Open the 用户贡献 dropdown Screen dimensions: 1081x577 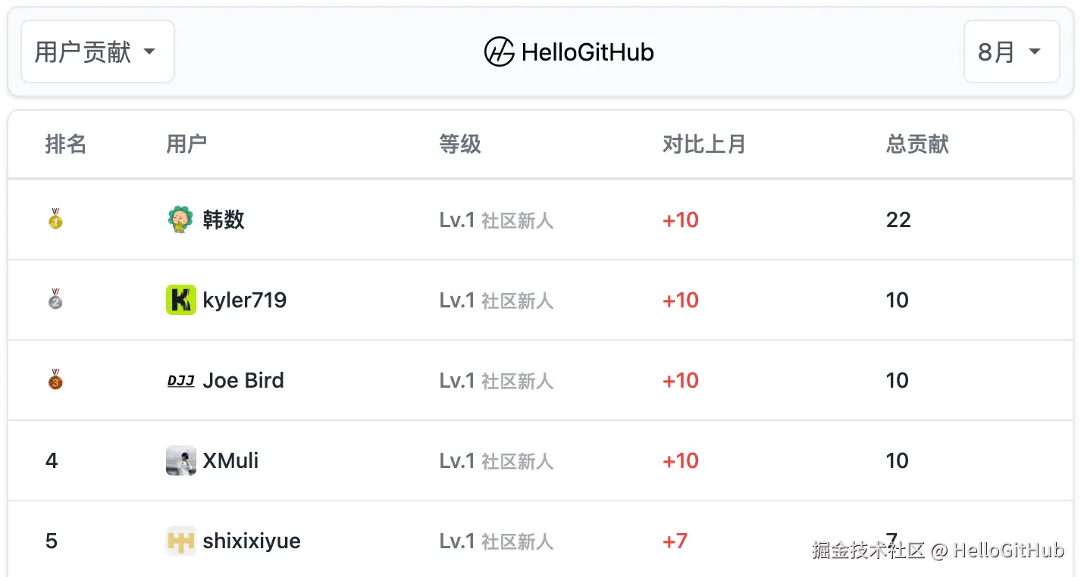(97, 52)
